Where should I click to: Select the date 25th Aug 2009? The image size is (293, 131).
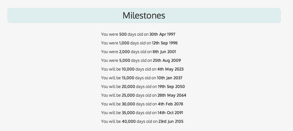pyautogui.click(x=167, y=60)
